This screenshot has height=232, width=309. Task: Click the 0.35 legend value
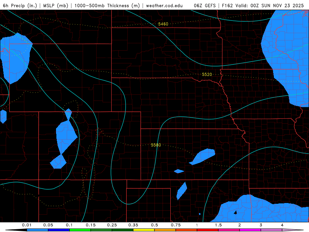(133, 225)
